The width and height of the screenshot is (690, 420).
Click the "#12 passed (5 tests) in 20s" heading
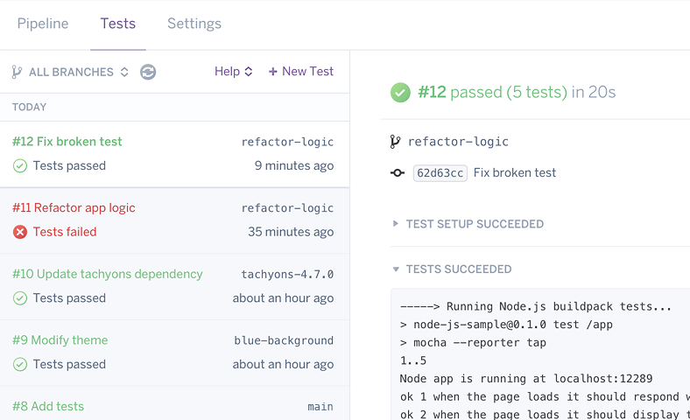tap(517, 92)
